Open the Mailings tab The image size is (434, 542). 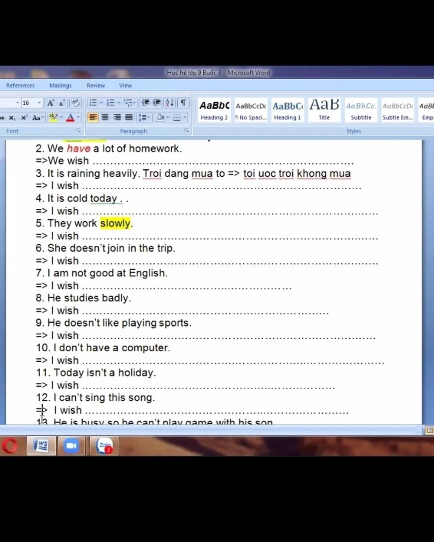[x=61, y=86]
